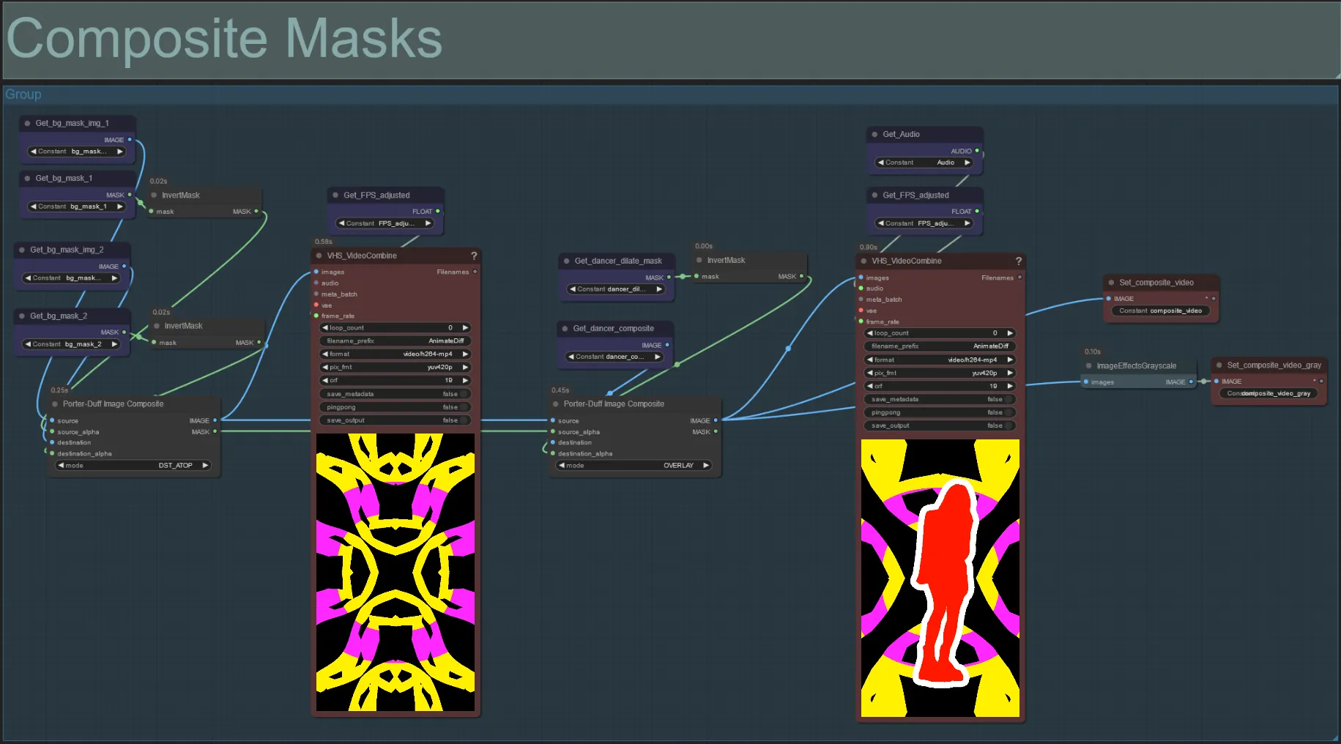Edit filename_prefix on the dancer VHS_VideoCombine node

[940, 346]
